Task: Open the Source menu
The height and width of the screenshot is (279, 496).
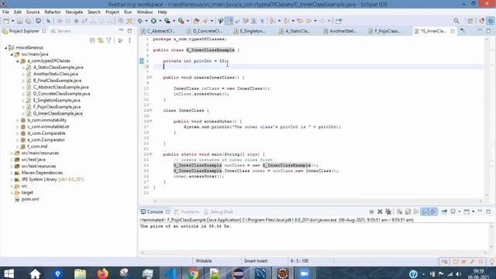Action: click(33, 12)
